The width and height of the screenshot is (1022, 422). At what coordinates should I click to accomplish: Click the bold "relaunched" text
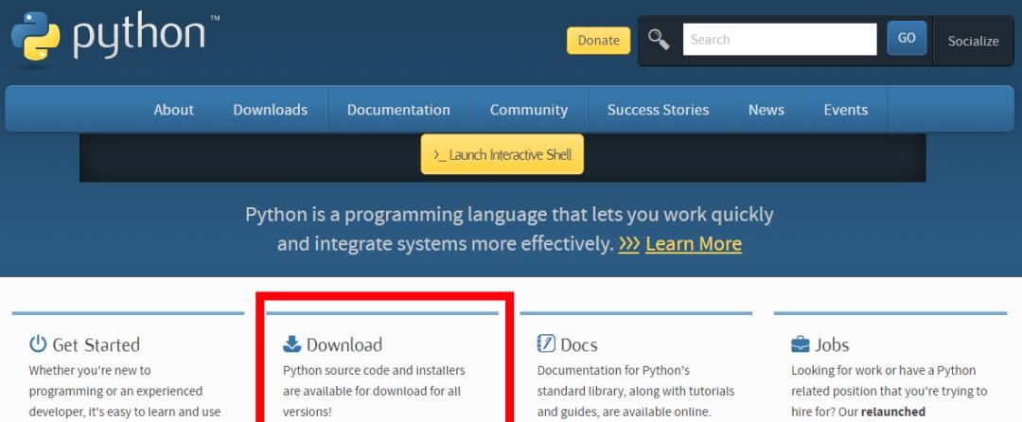click(x=893, y=413)
